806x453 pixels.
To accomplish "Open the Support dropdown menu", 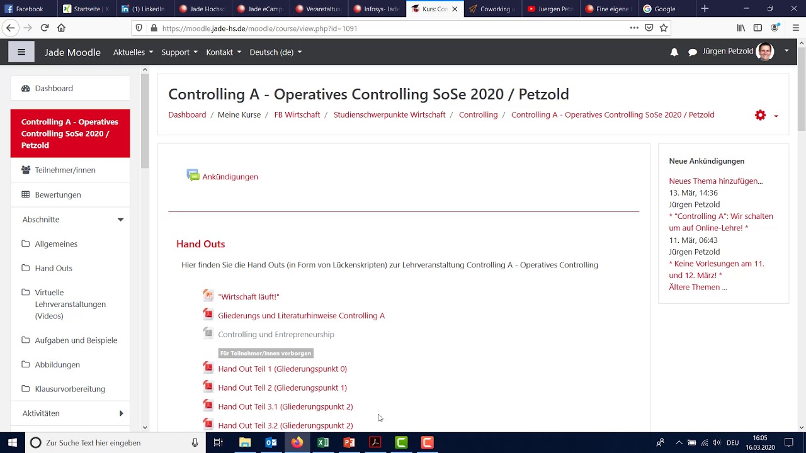I will coord(179,52).
